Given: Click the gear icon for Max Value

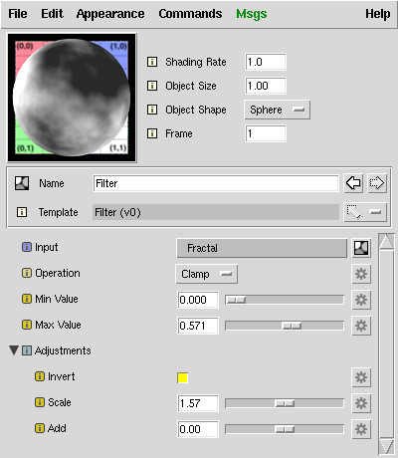Looking at the screenshot, I should 361,326.
